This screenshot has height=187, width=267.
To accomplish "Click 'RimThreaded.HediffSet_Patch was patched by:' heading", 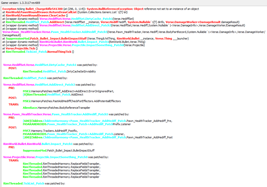I will click(x=35, y=78).
